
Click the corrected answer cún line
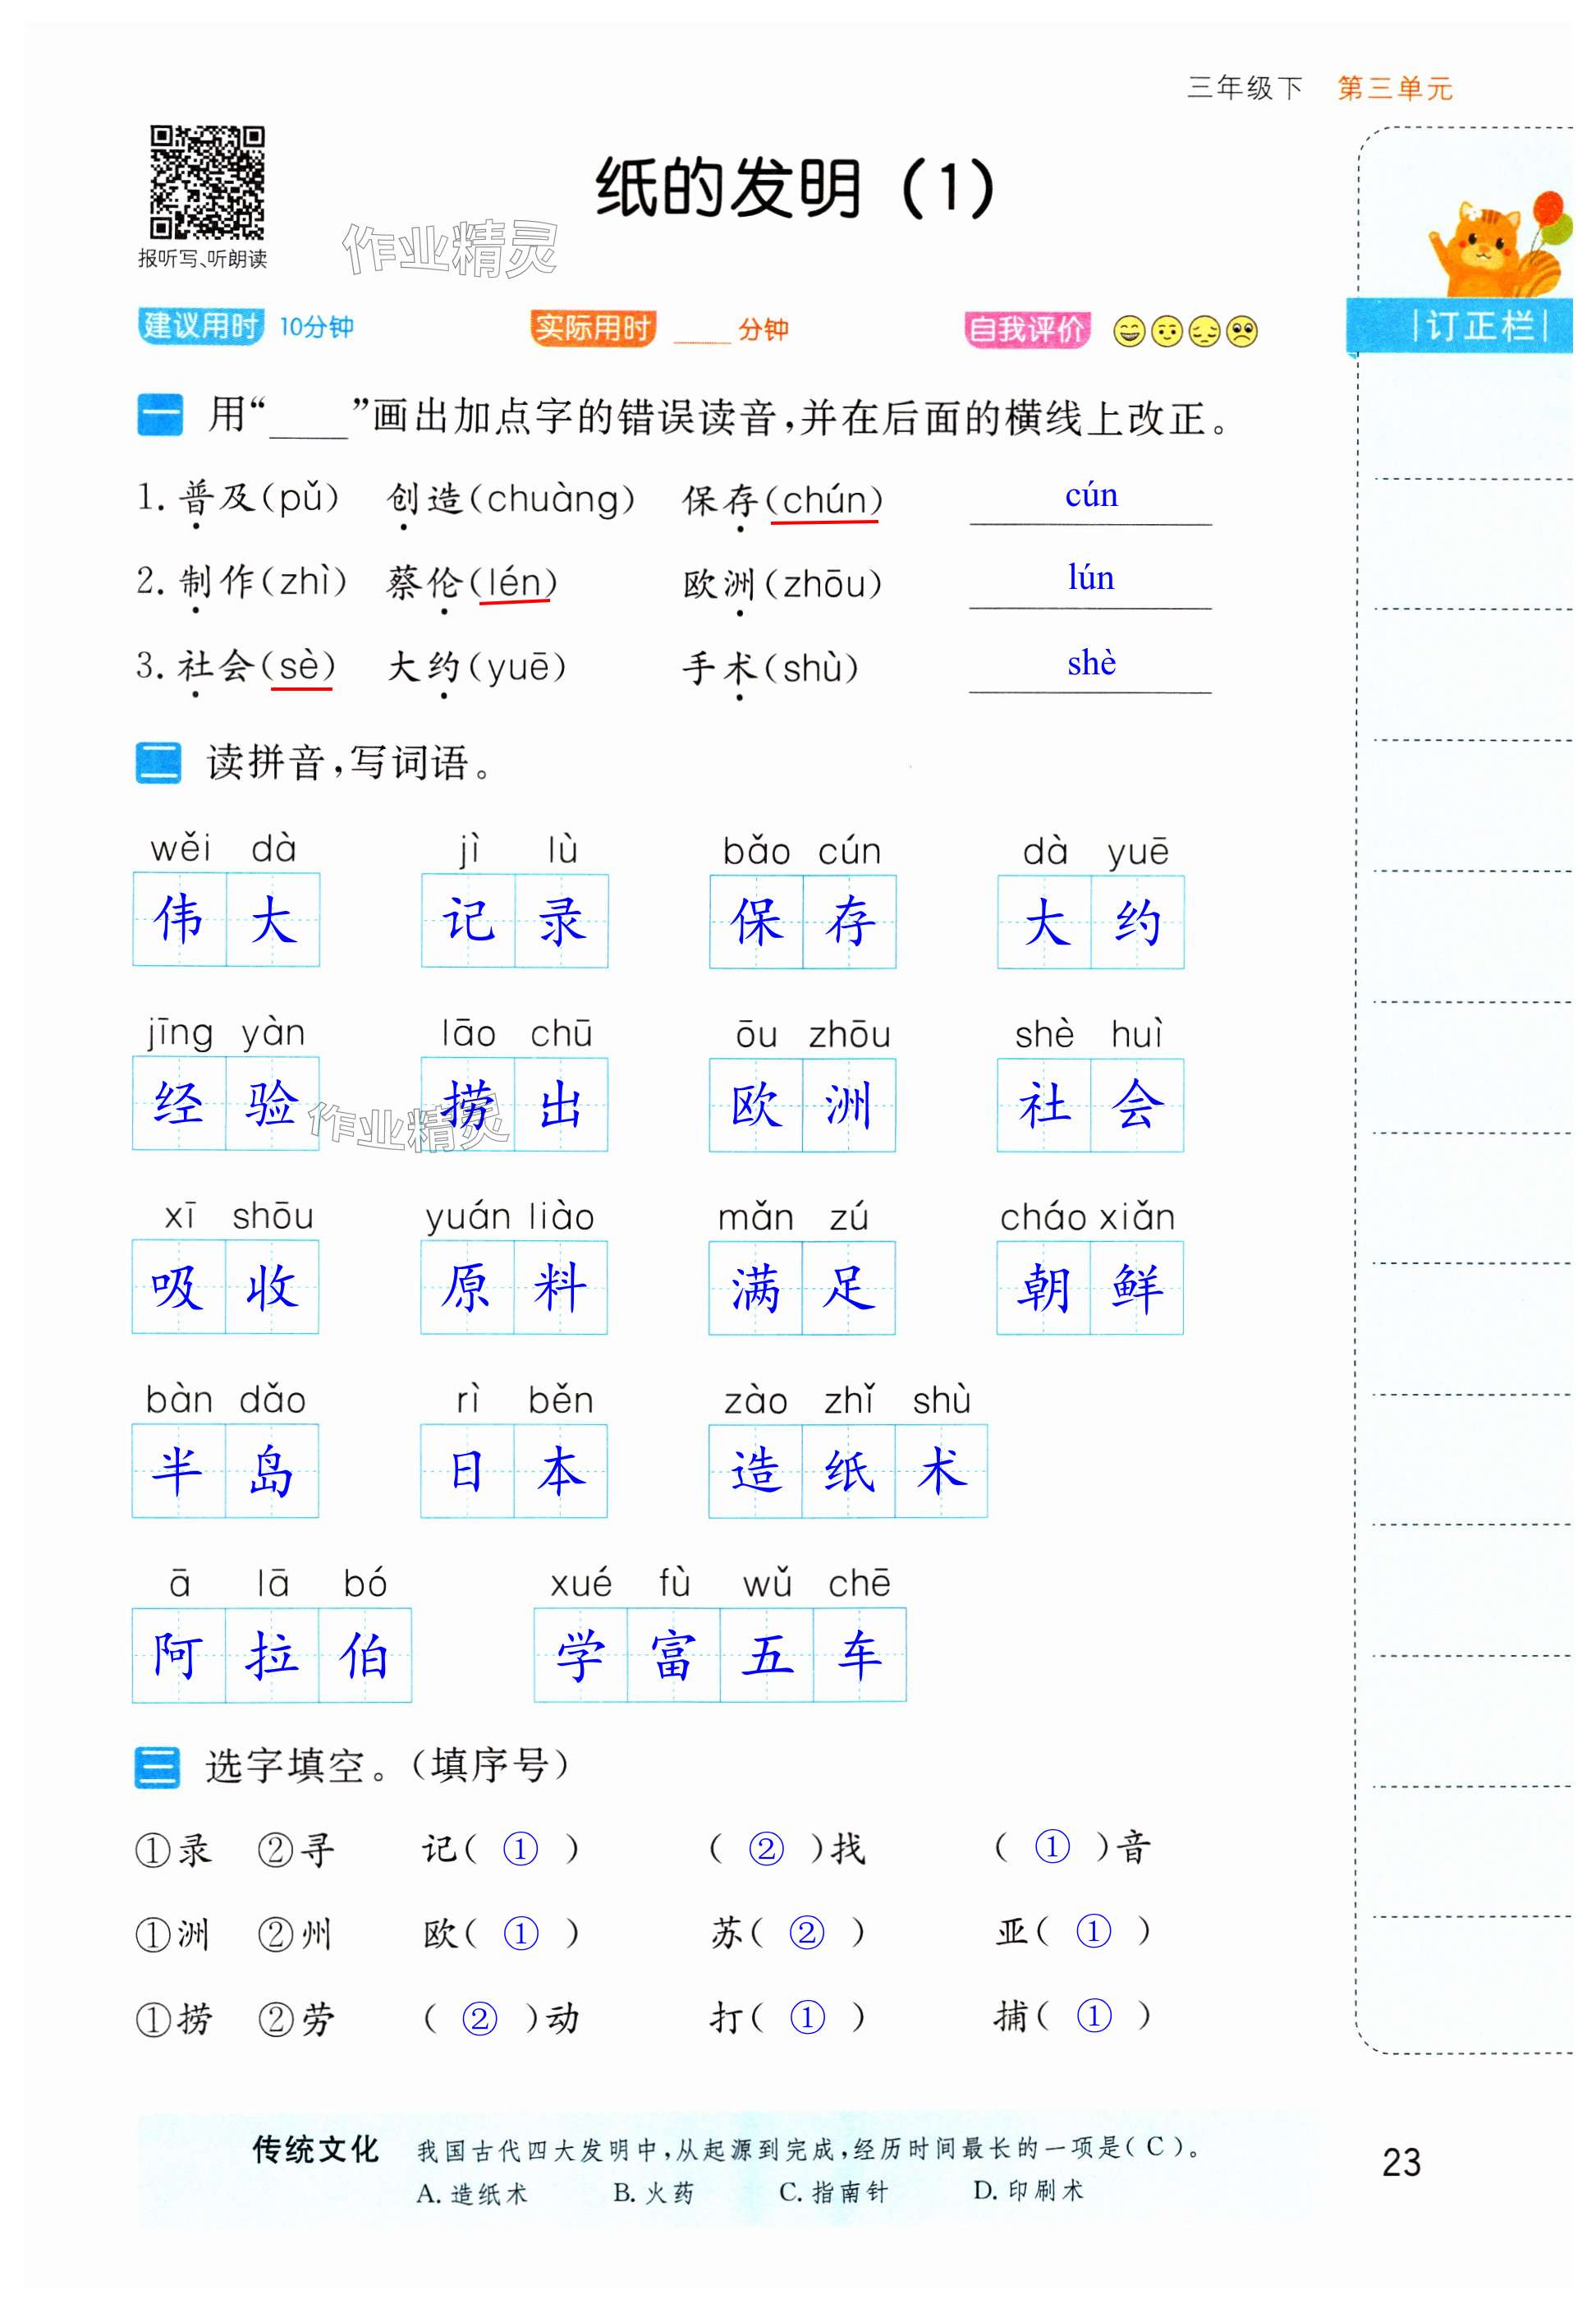tap(1092, 499)
